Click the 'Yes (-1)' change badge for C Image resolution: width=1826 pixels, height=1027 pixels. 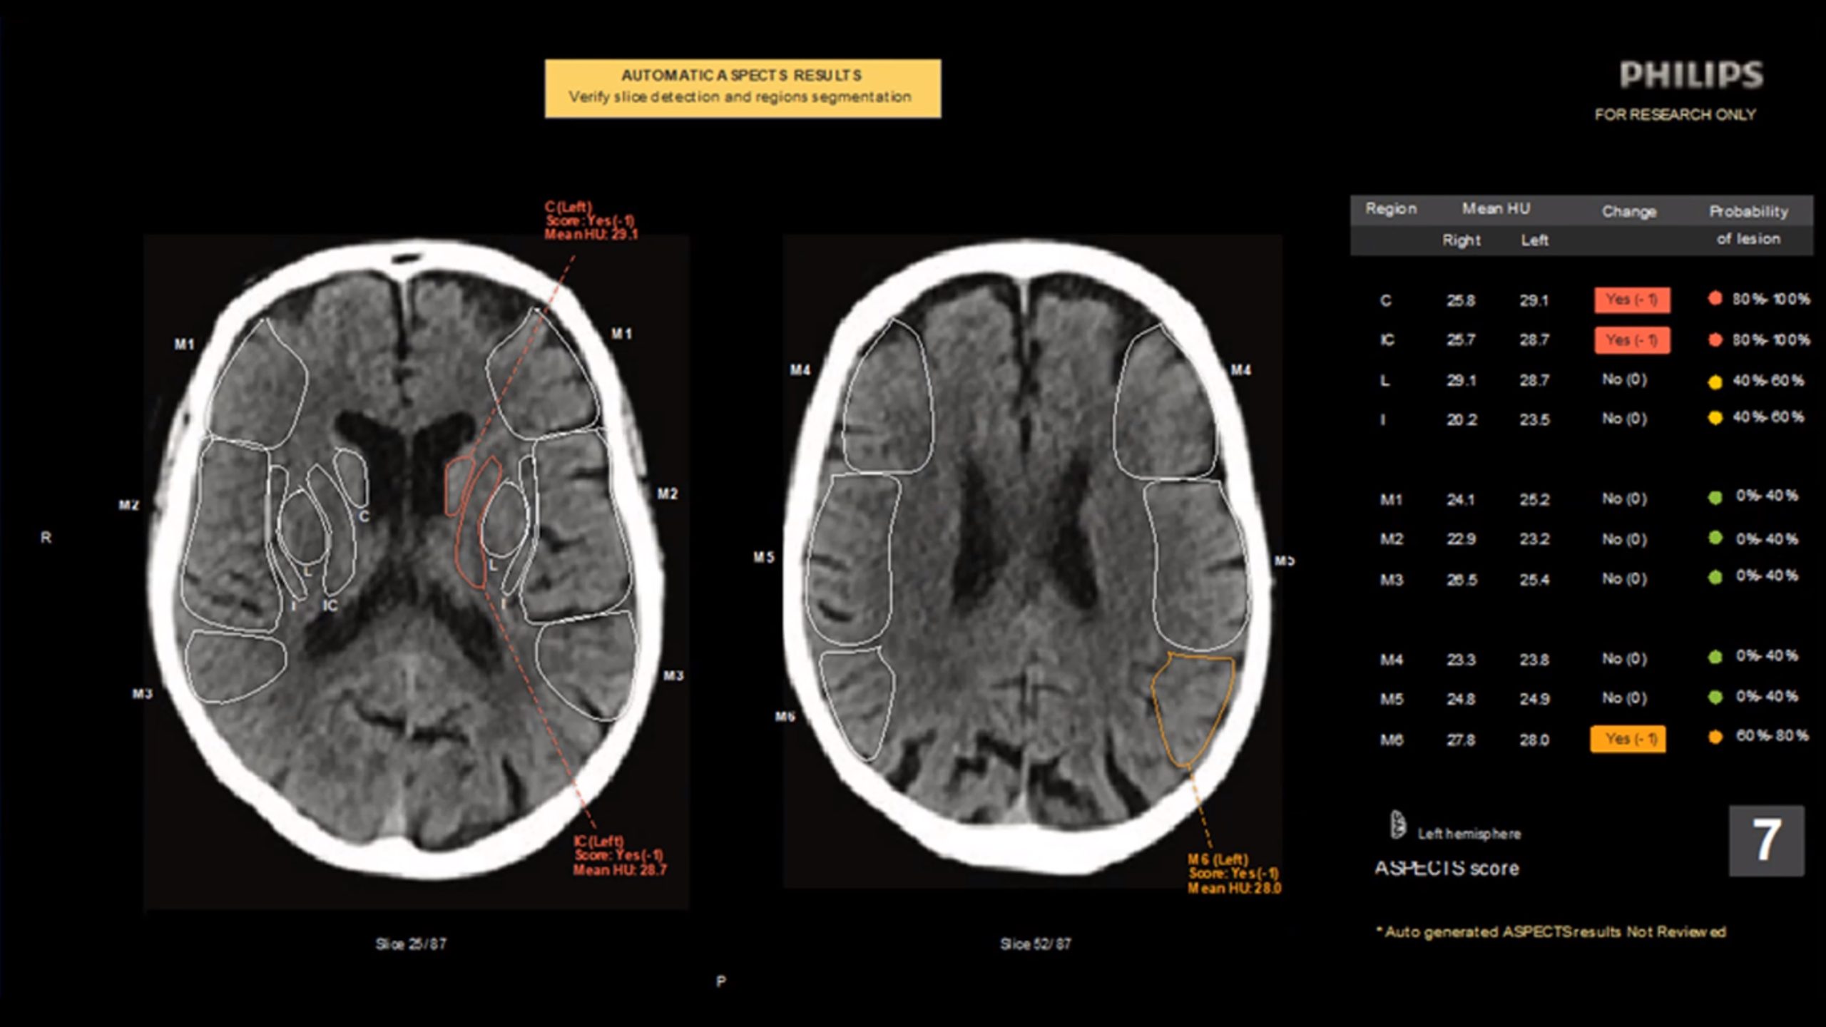tap(1632, 300)
